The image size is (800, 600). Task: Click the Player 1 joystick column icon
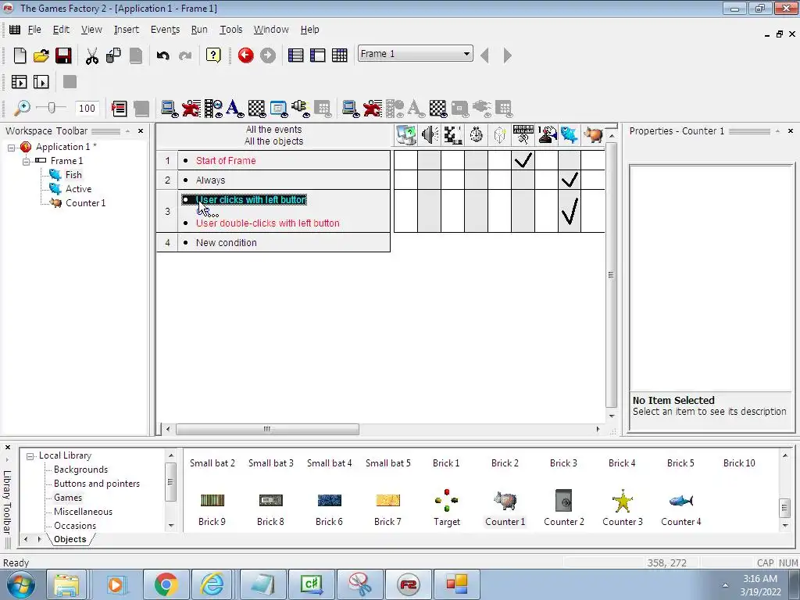pos(546,135)
